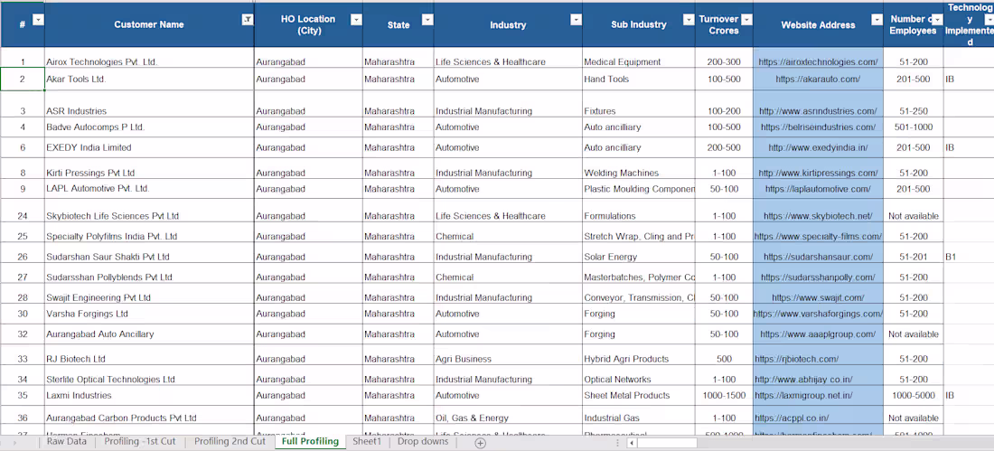Select the Hybrid Agri Products cell
Screen dimensions: 994x451
pos(638,354)
